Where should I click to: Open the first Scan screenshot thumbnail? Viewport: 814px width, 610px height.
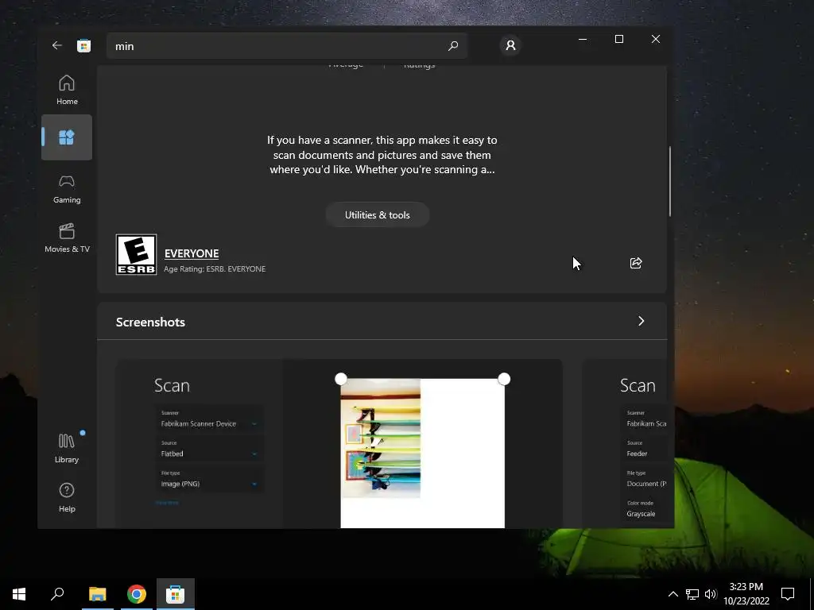point(339,443)
